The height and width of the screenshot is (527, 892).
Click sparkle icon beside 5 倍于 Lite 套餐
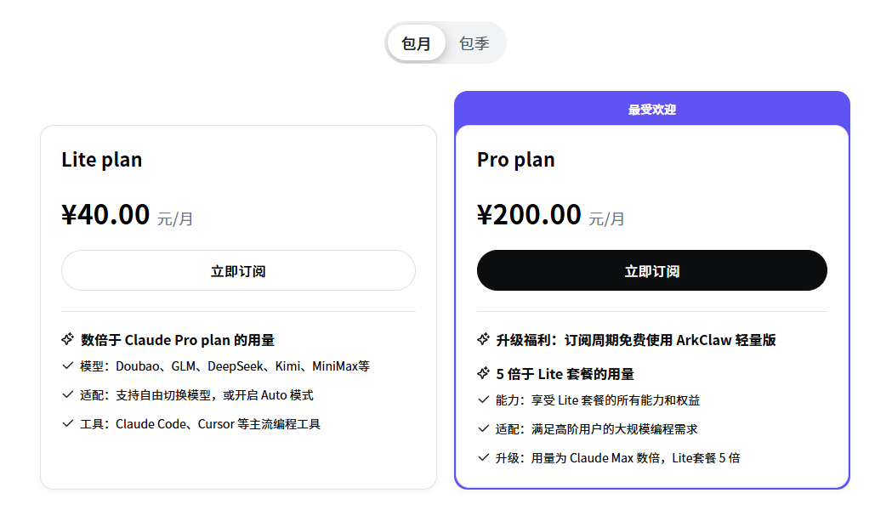483,373
